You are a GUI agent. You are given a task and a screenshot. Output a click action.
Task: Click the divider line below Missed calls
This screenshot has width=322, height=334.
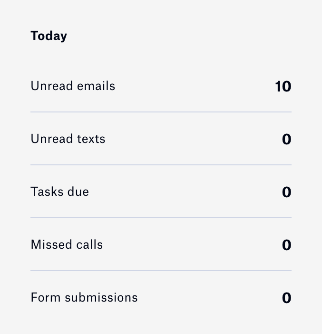161,271
